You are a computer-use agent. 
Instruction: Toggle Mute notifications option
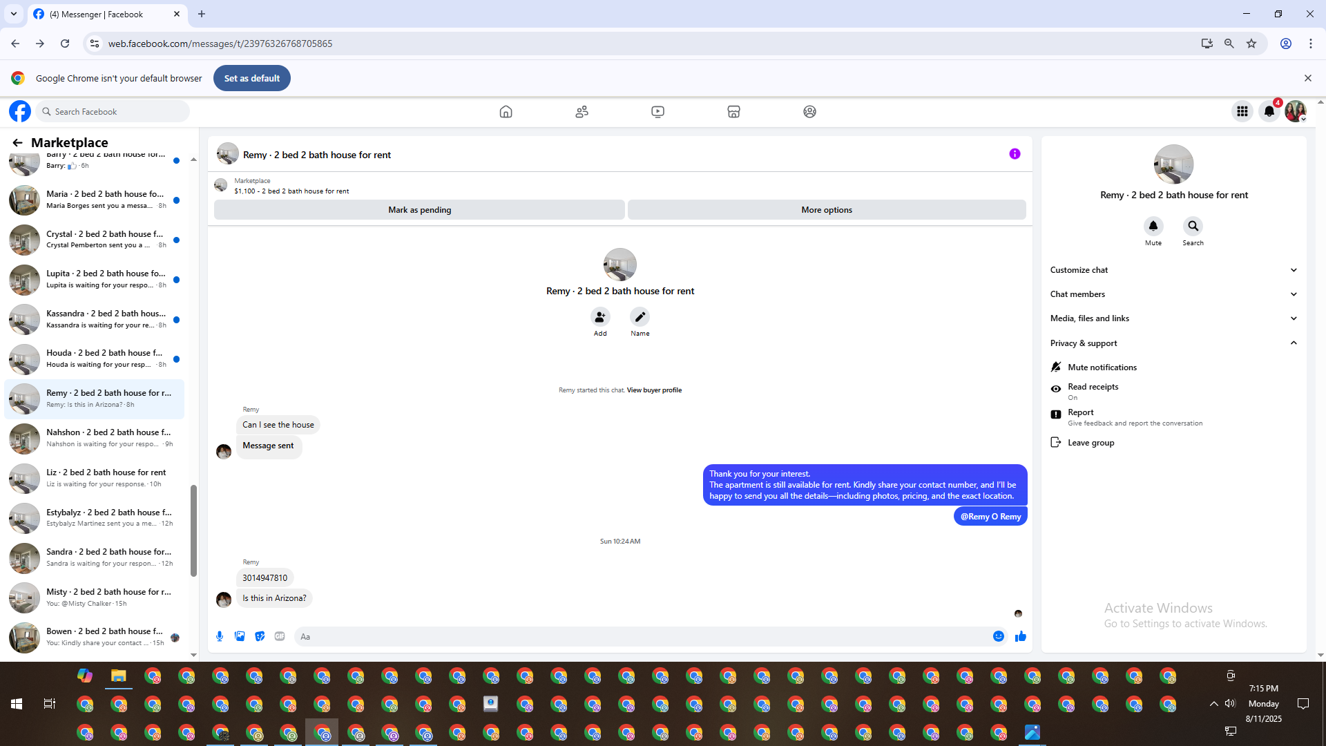(x=1102, y=367)
